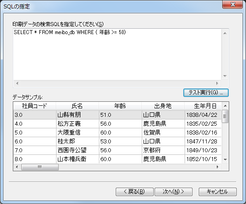Click data sample horizontal scroll left arrow
This screenshot has width=246, height=204.
(x=17, y=167)
